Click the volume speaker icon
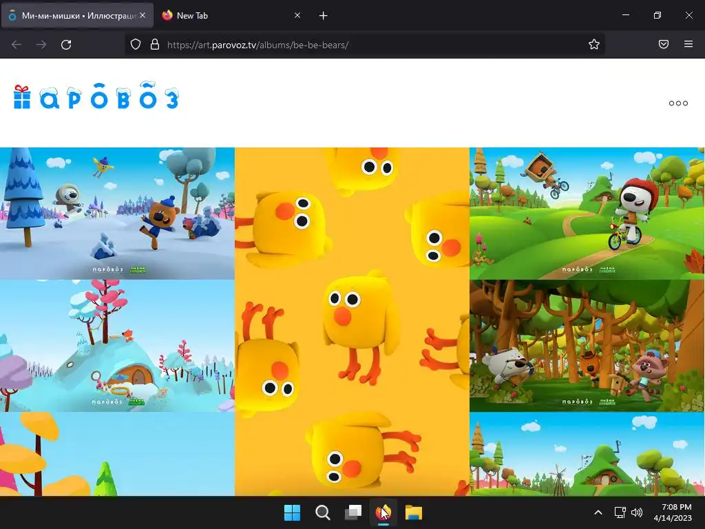Screen dimensions: 705x529 pyautogui.click(x=637, y=512)
